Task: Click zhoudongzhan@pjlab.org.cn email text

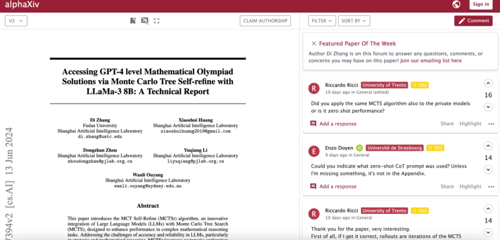Action: 100,161
